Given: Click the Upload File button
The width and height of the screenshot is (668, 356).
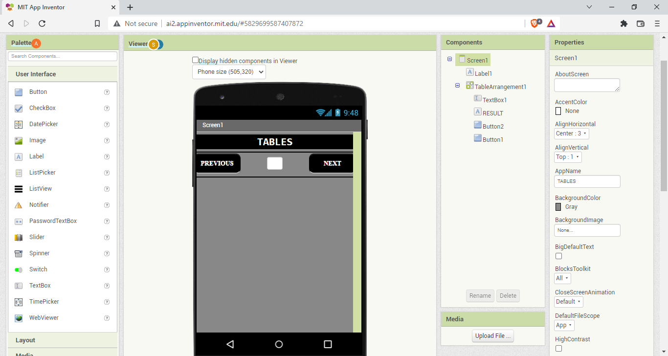Looking at the screenshot, I should (x=493, y=336).
